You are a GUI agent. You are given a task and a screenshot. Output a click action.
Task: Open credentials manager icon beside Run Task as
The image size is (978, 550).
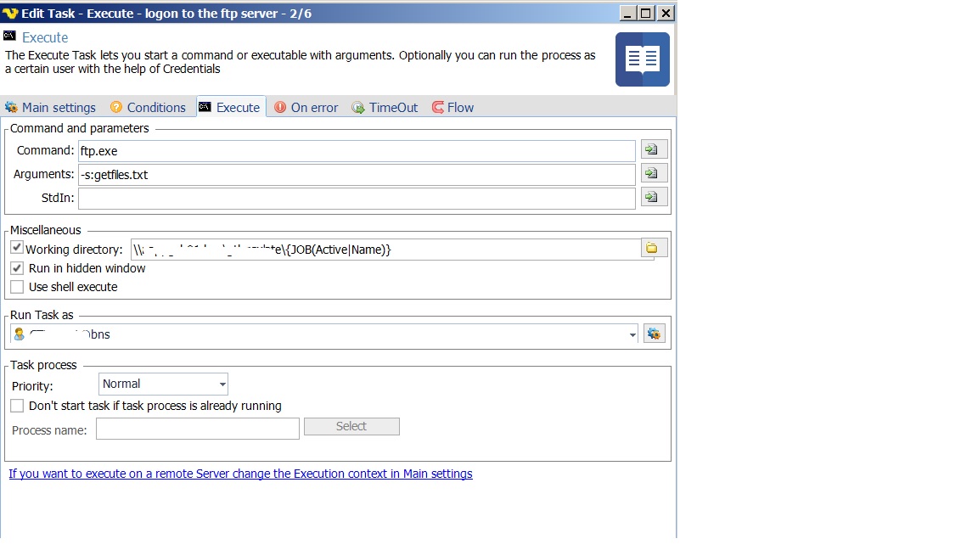tap(654, 334)
